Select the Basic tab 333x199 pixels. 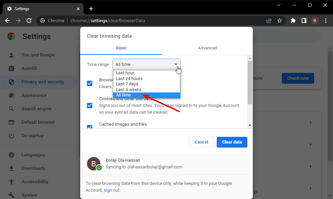click(x=121, y=48)
